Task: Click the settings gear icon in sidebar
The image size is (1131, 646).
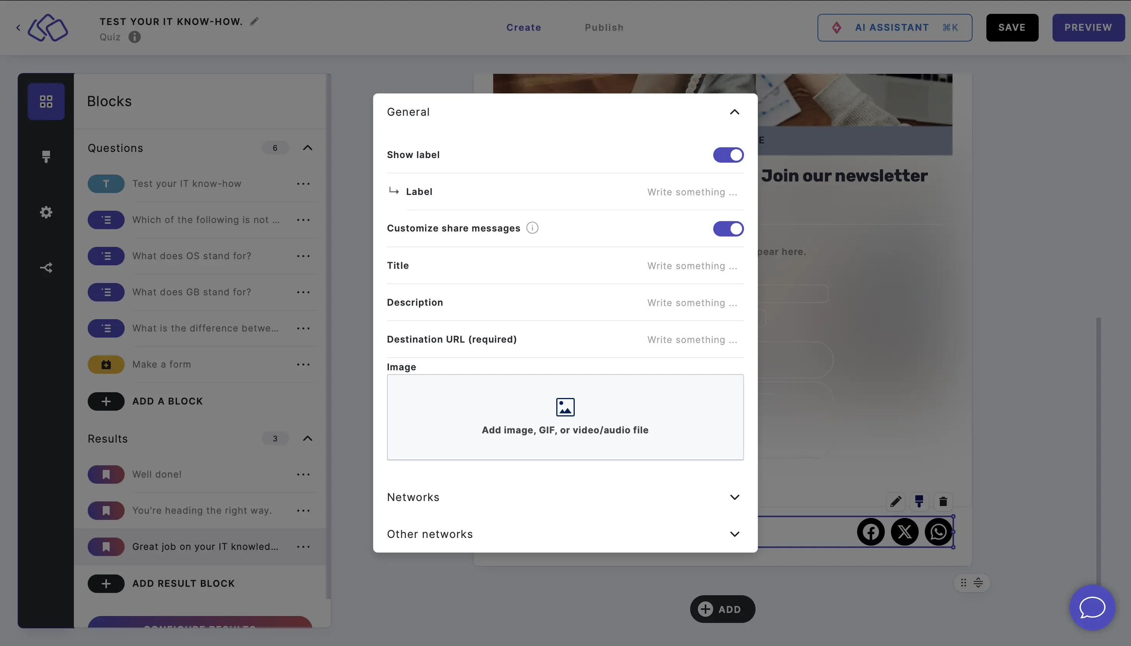Action: (46, 212)
